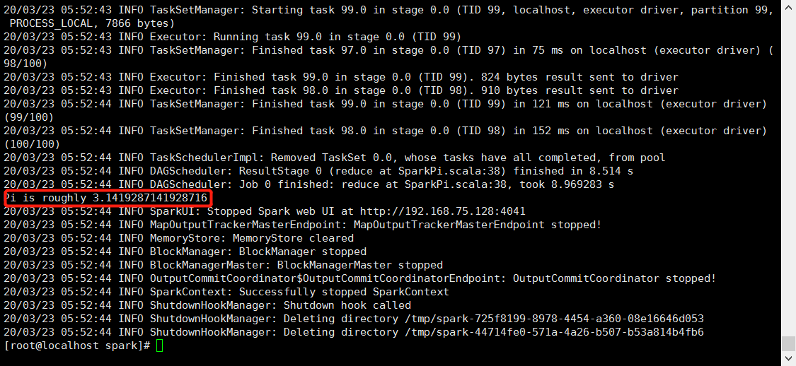Click the /tmp/spark-44714fe0 directory path

click(554, 333)
